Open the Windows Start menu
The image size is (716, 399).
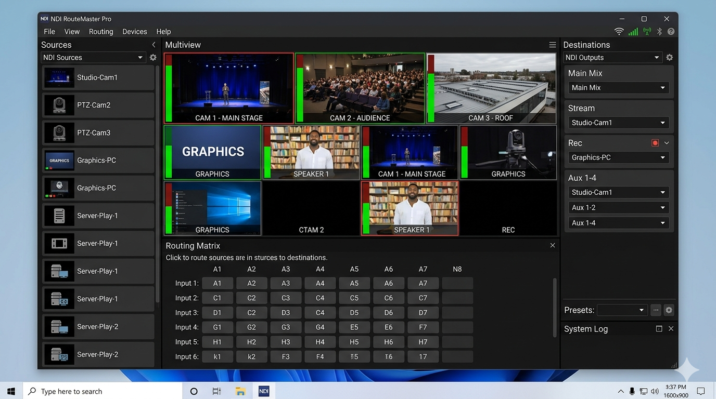pos(11,391)
